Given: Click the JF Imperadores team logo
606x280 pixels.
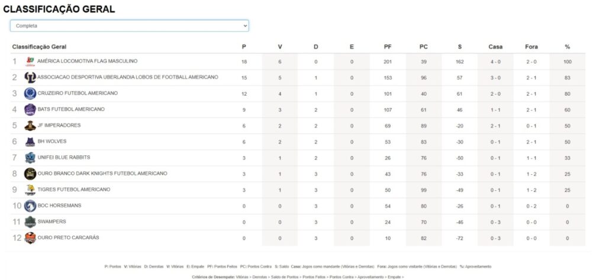Looking at the screenshot, I should 30,125.
